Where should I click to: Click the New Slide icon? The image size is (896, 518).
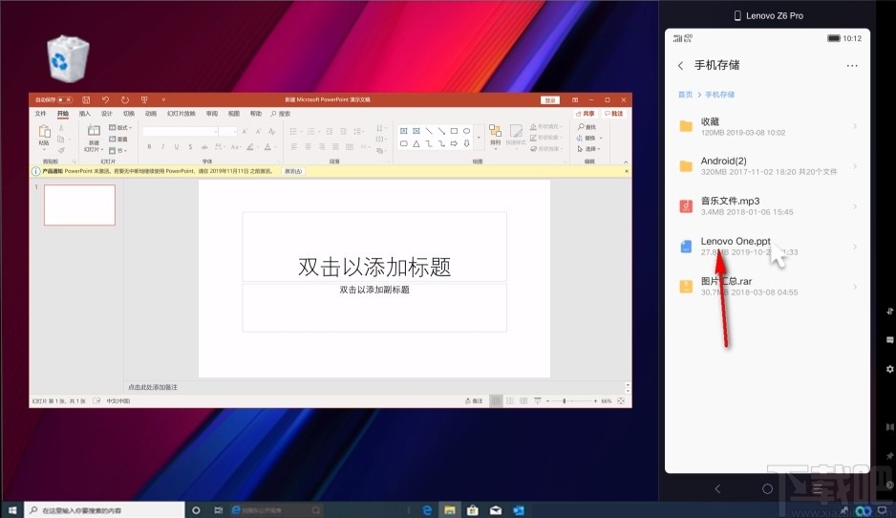[x=94, y=132]
